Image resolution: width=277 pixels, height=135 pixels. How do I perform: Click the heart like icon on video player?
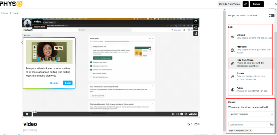196,22
